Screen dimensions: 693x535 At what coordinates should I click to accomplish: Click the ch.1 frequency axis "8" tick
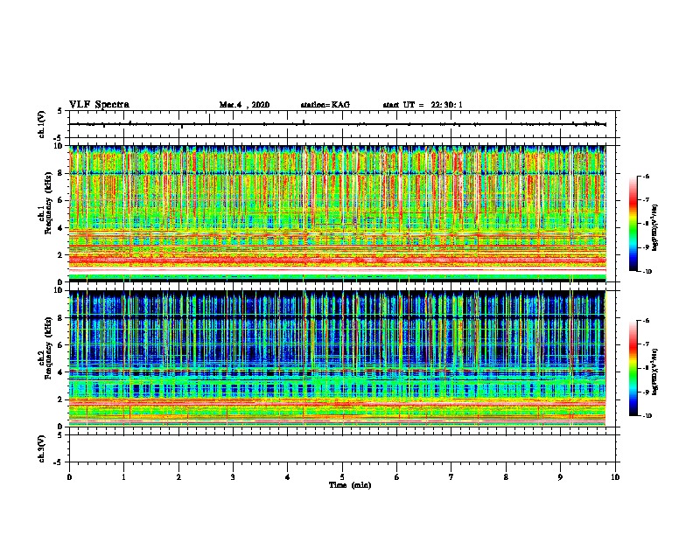(61, 173)
